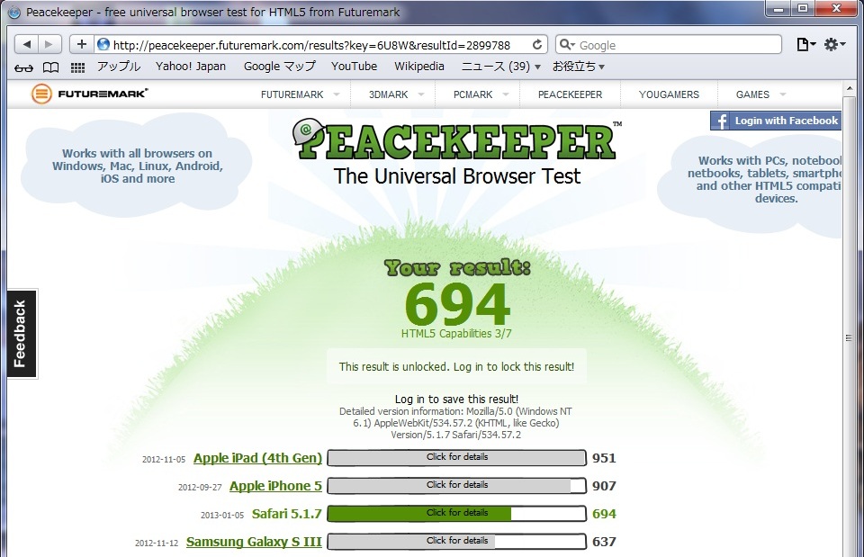Open the YOUGAMERS menu item
The width and height of the screenshot is (864, 557).
[x=669, y=94]
